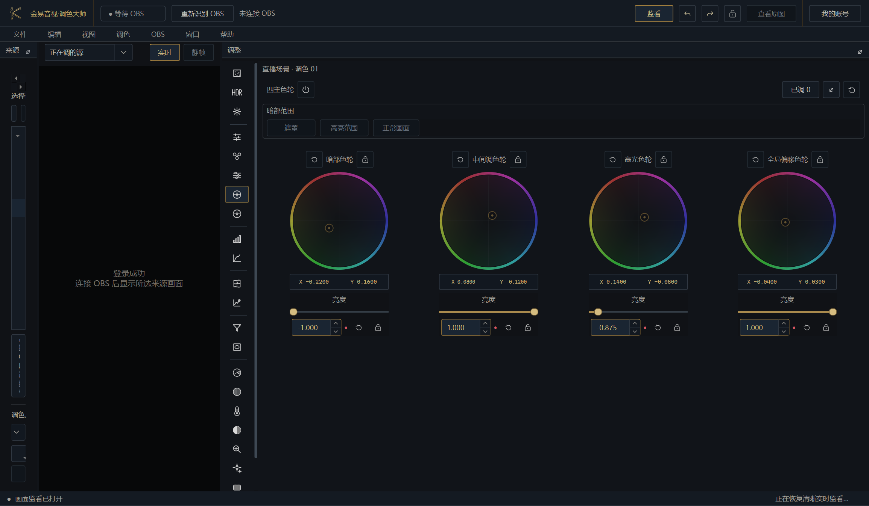Viewport: 869px width, 506px height.
Task: Open the vignette mask frame icon
Action: [237, 347]
